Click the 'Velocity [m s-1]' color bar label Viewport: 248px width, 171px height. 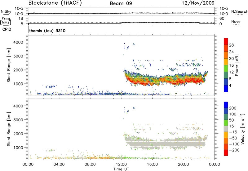(242, 129)
